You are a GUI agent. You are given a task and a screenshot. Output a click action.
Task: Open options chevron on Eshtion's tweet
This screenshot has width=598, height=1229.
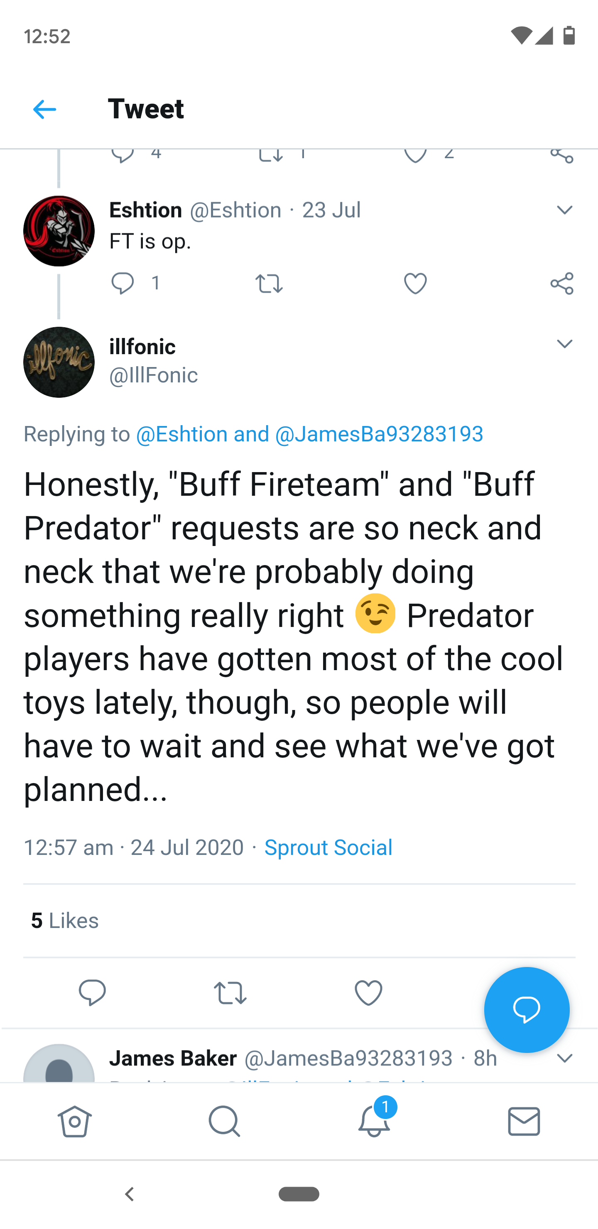(x=565, y=210)
